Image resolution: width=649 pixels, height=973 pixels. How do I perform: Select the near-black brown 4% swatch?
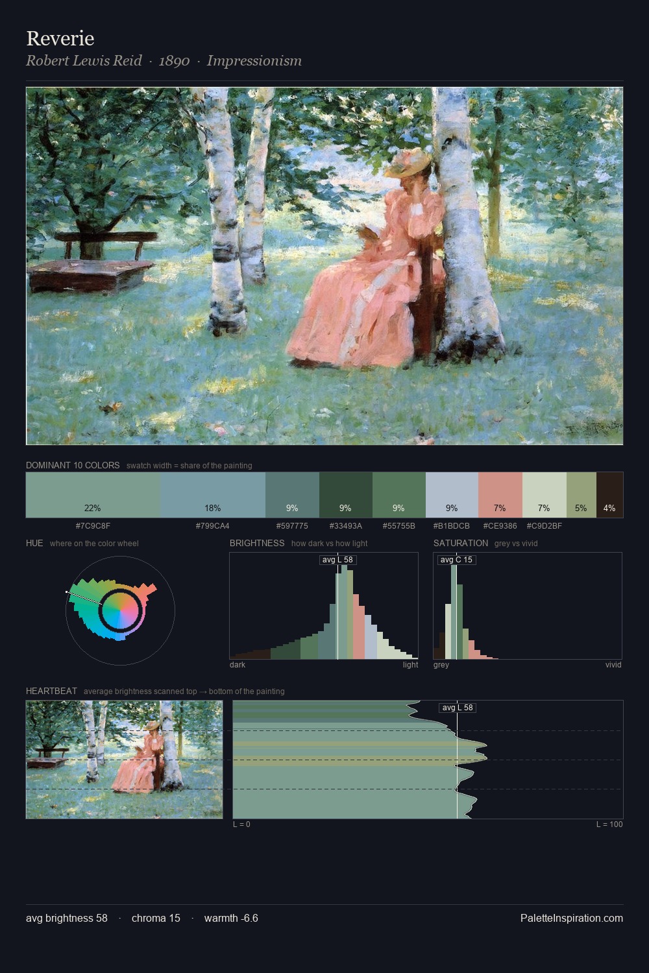pos(609,494)
